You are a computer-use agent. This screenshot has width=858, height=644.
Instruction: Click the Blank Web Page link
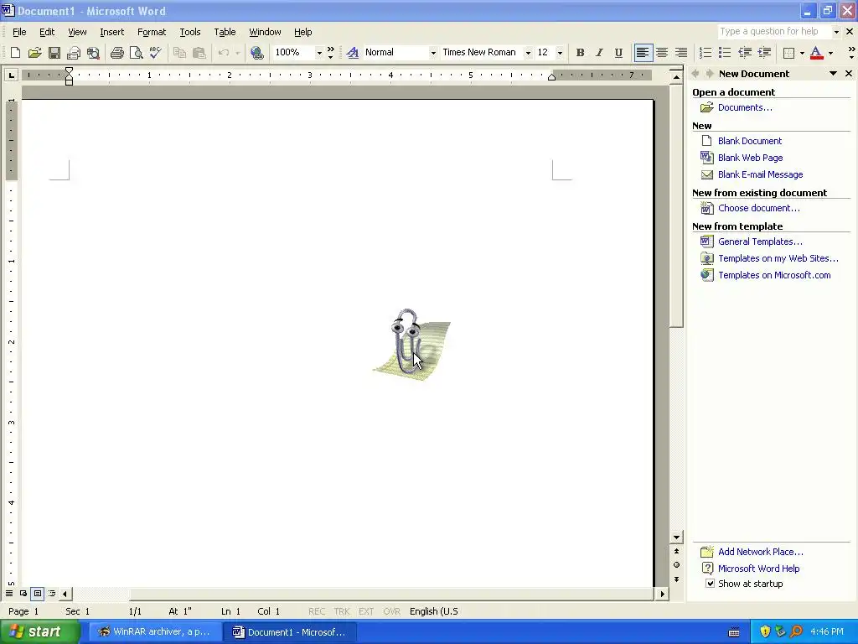(750, 158)
